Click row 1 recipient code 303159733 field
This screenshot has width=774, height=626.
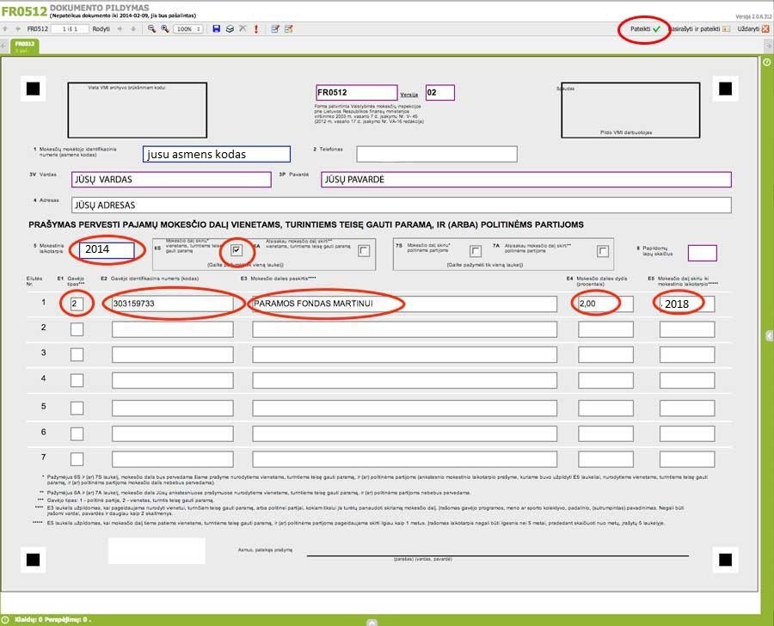pos(173,304)
